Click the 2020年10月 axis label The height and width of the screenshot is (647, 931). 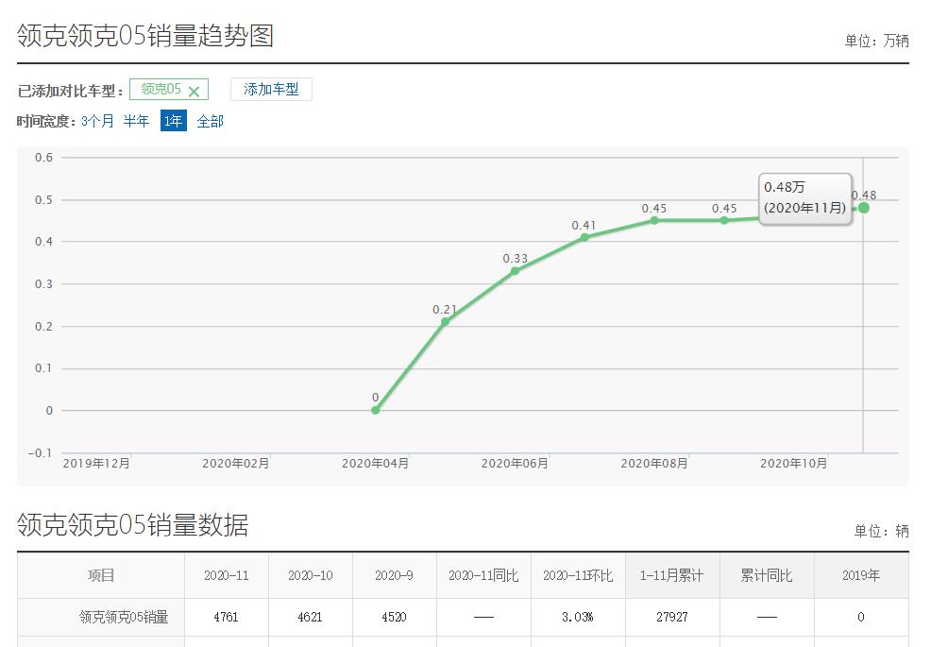794,464
